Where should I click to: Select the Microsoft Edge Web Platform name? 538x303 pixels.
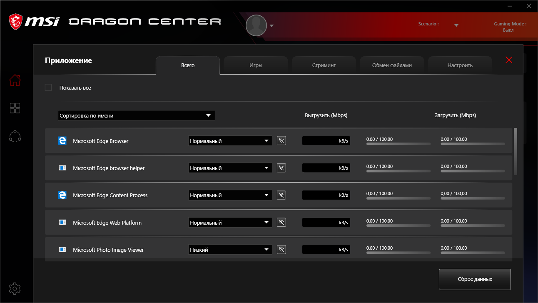107,223
